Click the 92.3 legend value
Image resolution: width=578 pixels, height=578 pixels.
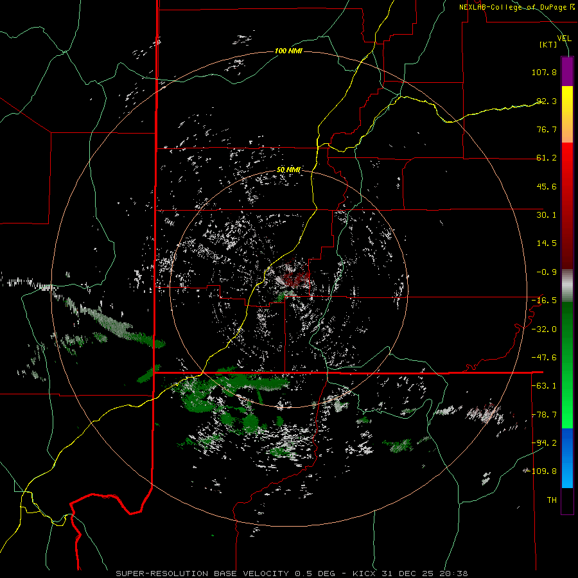tap(547, 101)
